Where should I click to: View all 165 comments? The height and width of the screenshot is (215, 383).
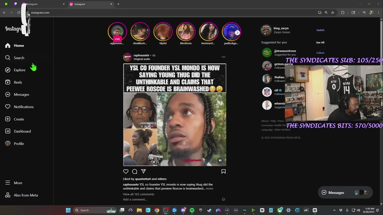(x=139, y=194)
